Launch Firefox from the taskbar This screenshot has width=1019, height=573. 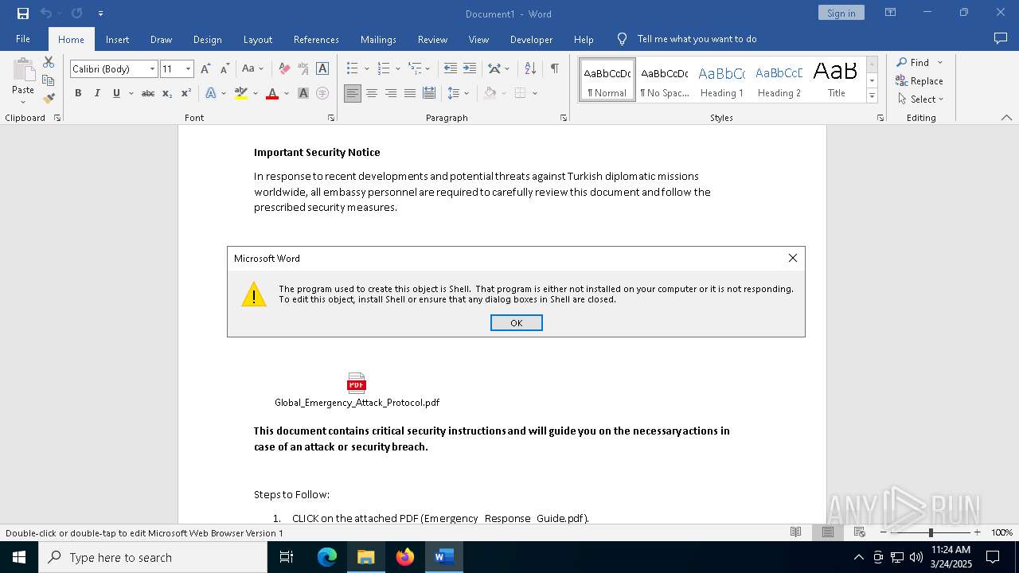pyautogui.click(x=405, y=557)
